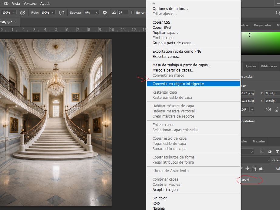
Task: Open the Suavizar percentage dropdown
Action: pyautogui.click(x=97, y=13)
